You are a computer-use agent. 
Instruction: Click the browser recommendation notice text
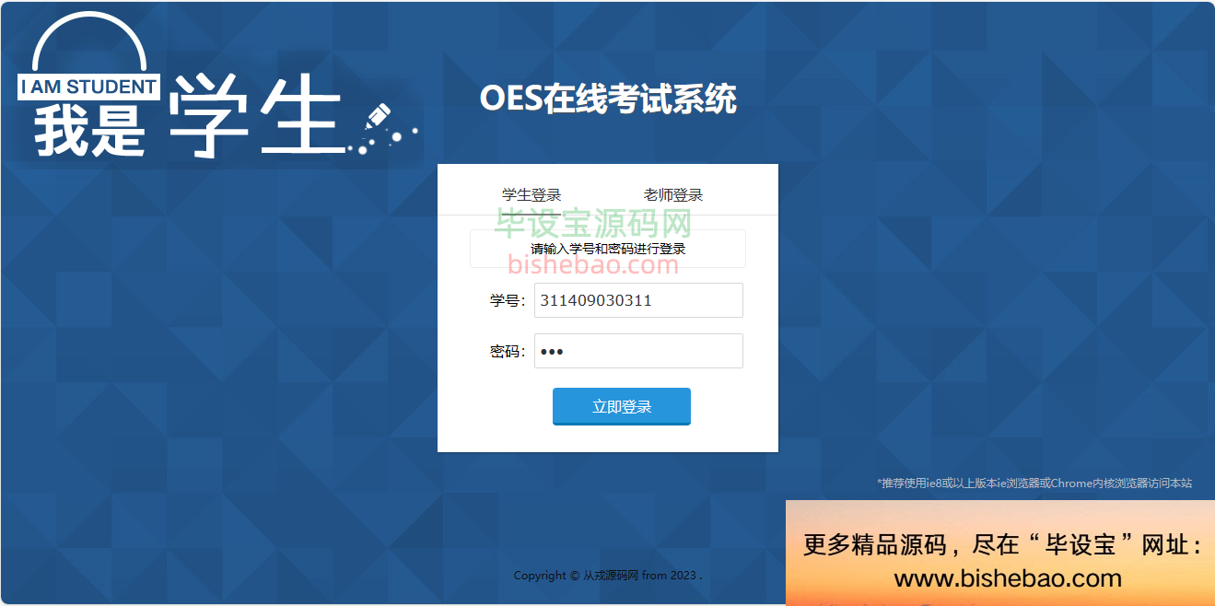1034,483
